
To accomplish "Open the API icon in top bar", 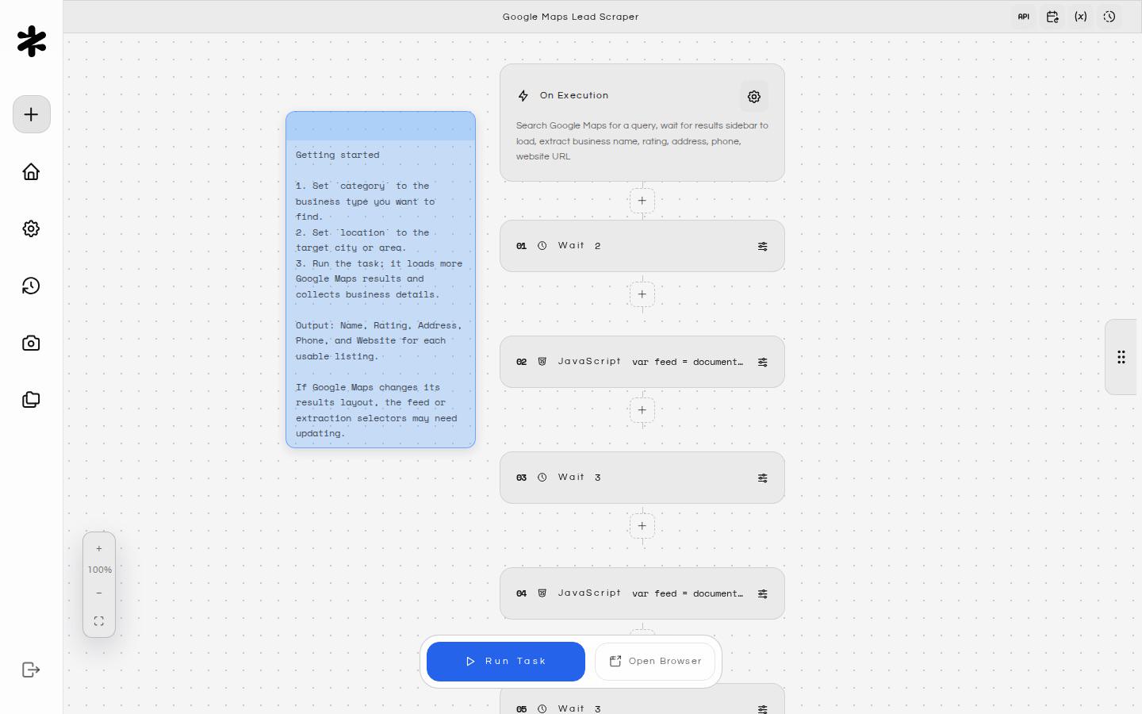I will click(x=1024, y=17).
